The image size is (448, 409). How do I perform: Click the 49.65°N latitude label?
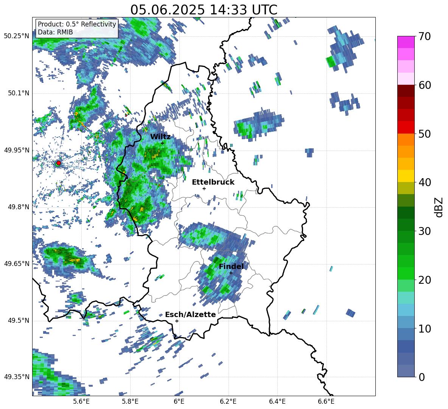(x=17, y=263)
